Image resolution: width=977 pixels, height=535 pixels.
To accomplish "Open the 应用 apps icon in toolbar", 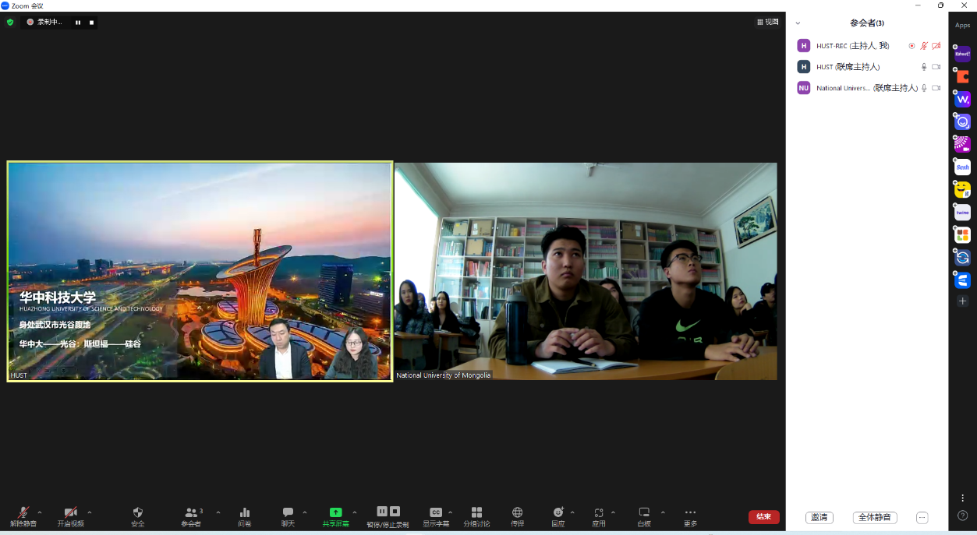I will 599,516.
